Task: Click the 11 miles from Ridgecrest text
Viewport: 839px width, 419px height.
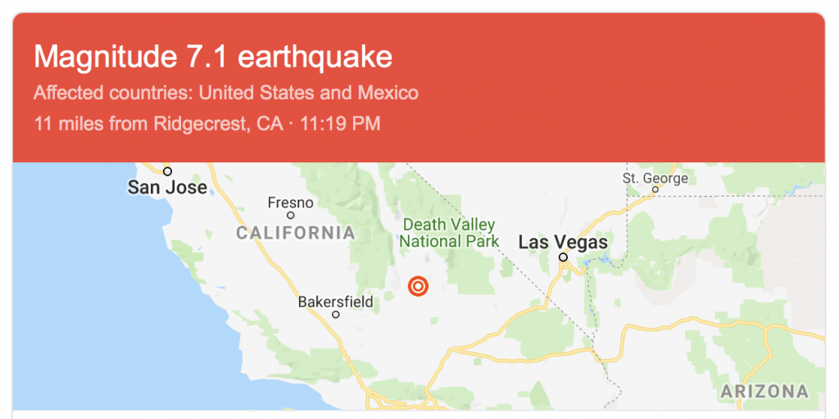Action: [x=207, y=124]
